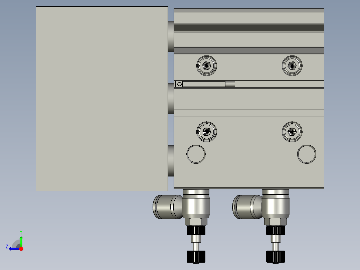Click the red origin dot of the triad
This screenshot has width=360, height=270.
point(21,249)
